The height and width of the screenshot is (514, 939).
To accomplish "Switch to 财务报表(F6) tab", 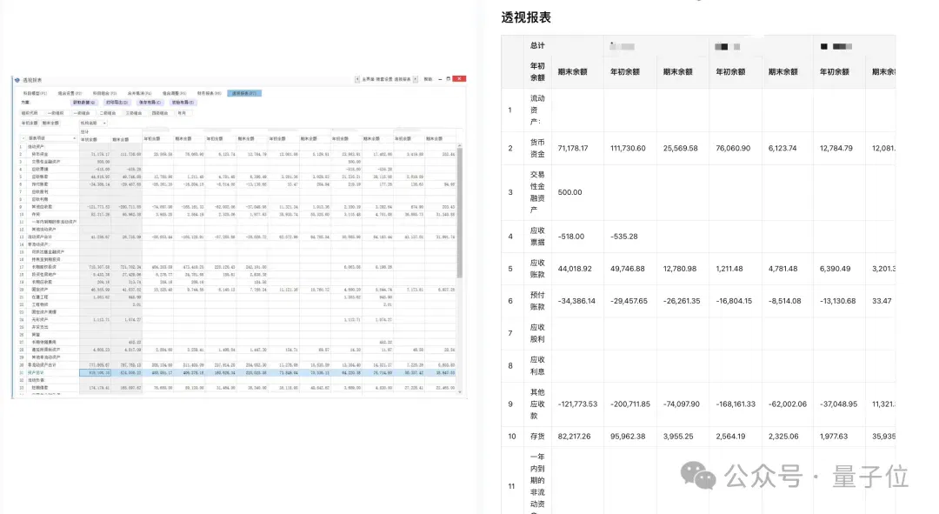I will click(209, 93).
